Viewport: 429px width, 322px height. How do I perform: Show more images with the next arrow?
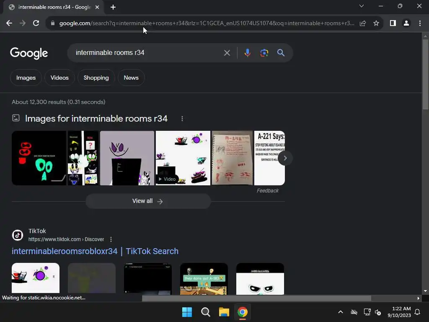point(285,158)
